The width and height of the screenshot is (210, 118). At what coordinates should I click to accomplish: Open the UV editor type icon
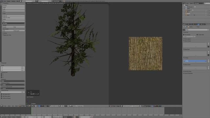coord(111,106)
